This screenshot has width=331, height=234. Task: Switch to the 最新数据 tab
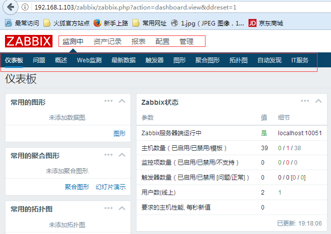[x=123, y=60]
